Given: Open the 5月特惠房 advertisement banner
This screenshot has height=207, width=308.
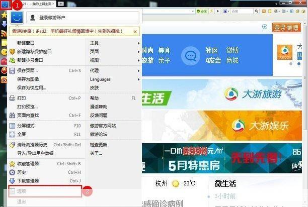Looking at the screenshot, I should coord(222,158).
